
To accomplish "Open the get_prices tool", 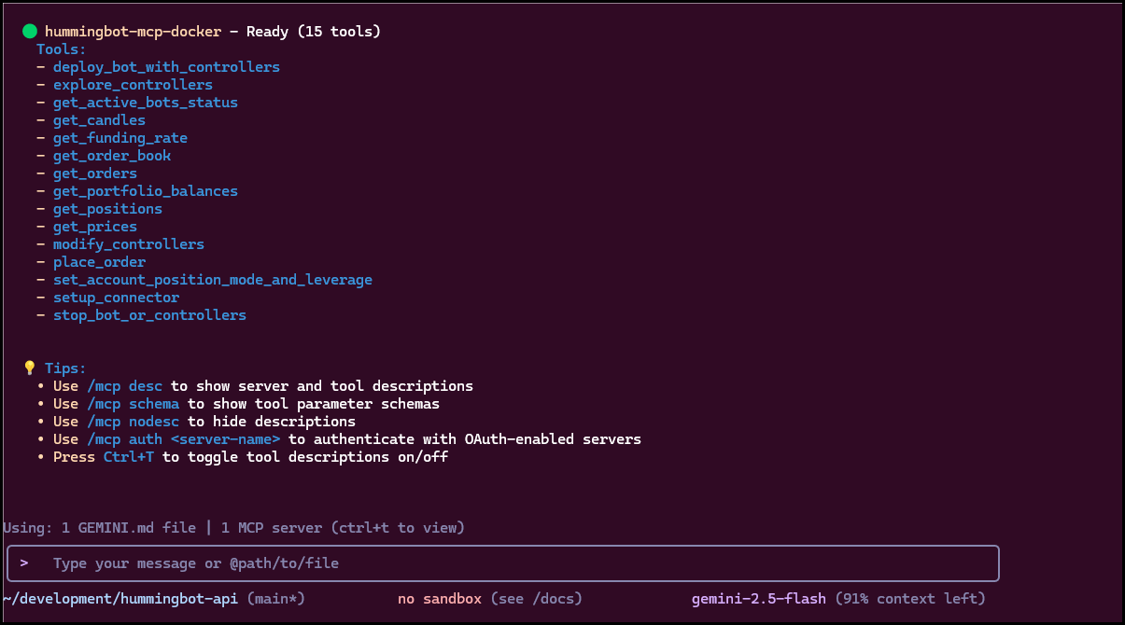I will (94, 226).
